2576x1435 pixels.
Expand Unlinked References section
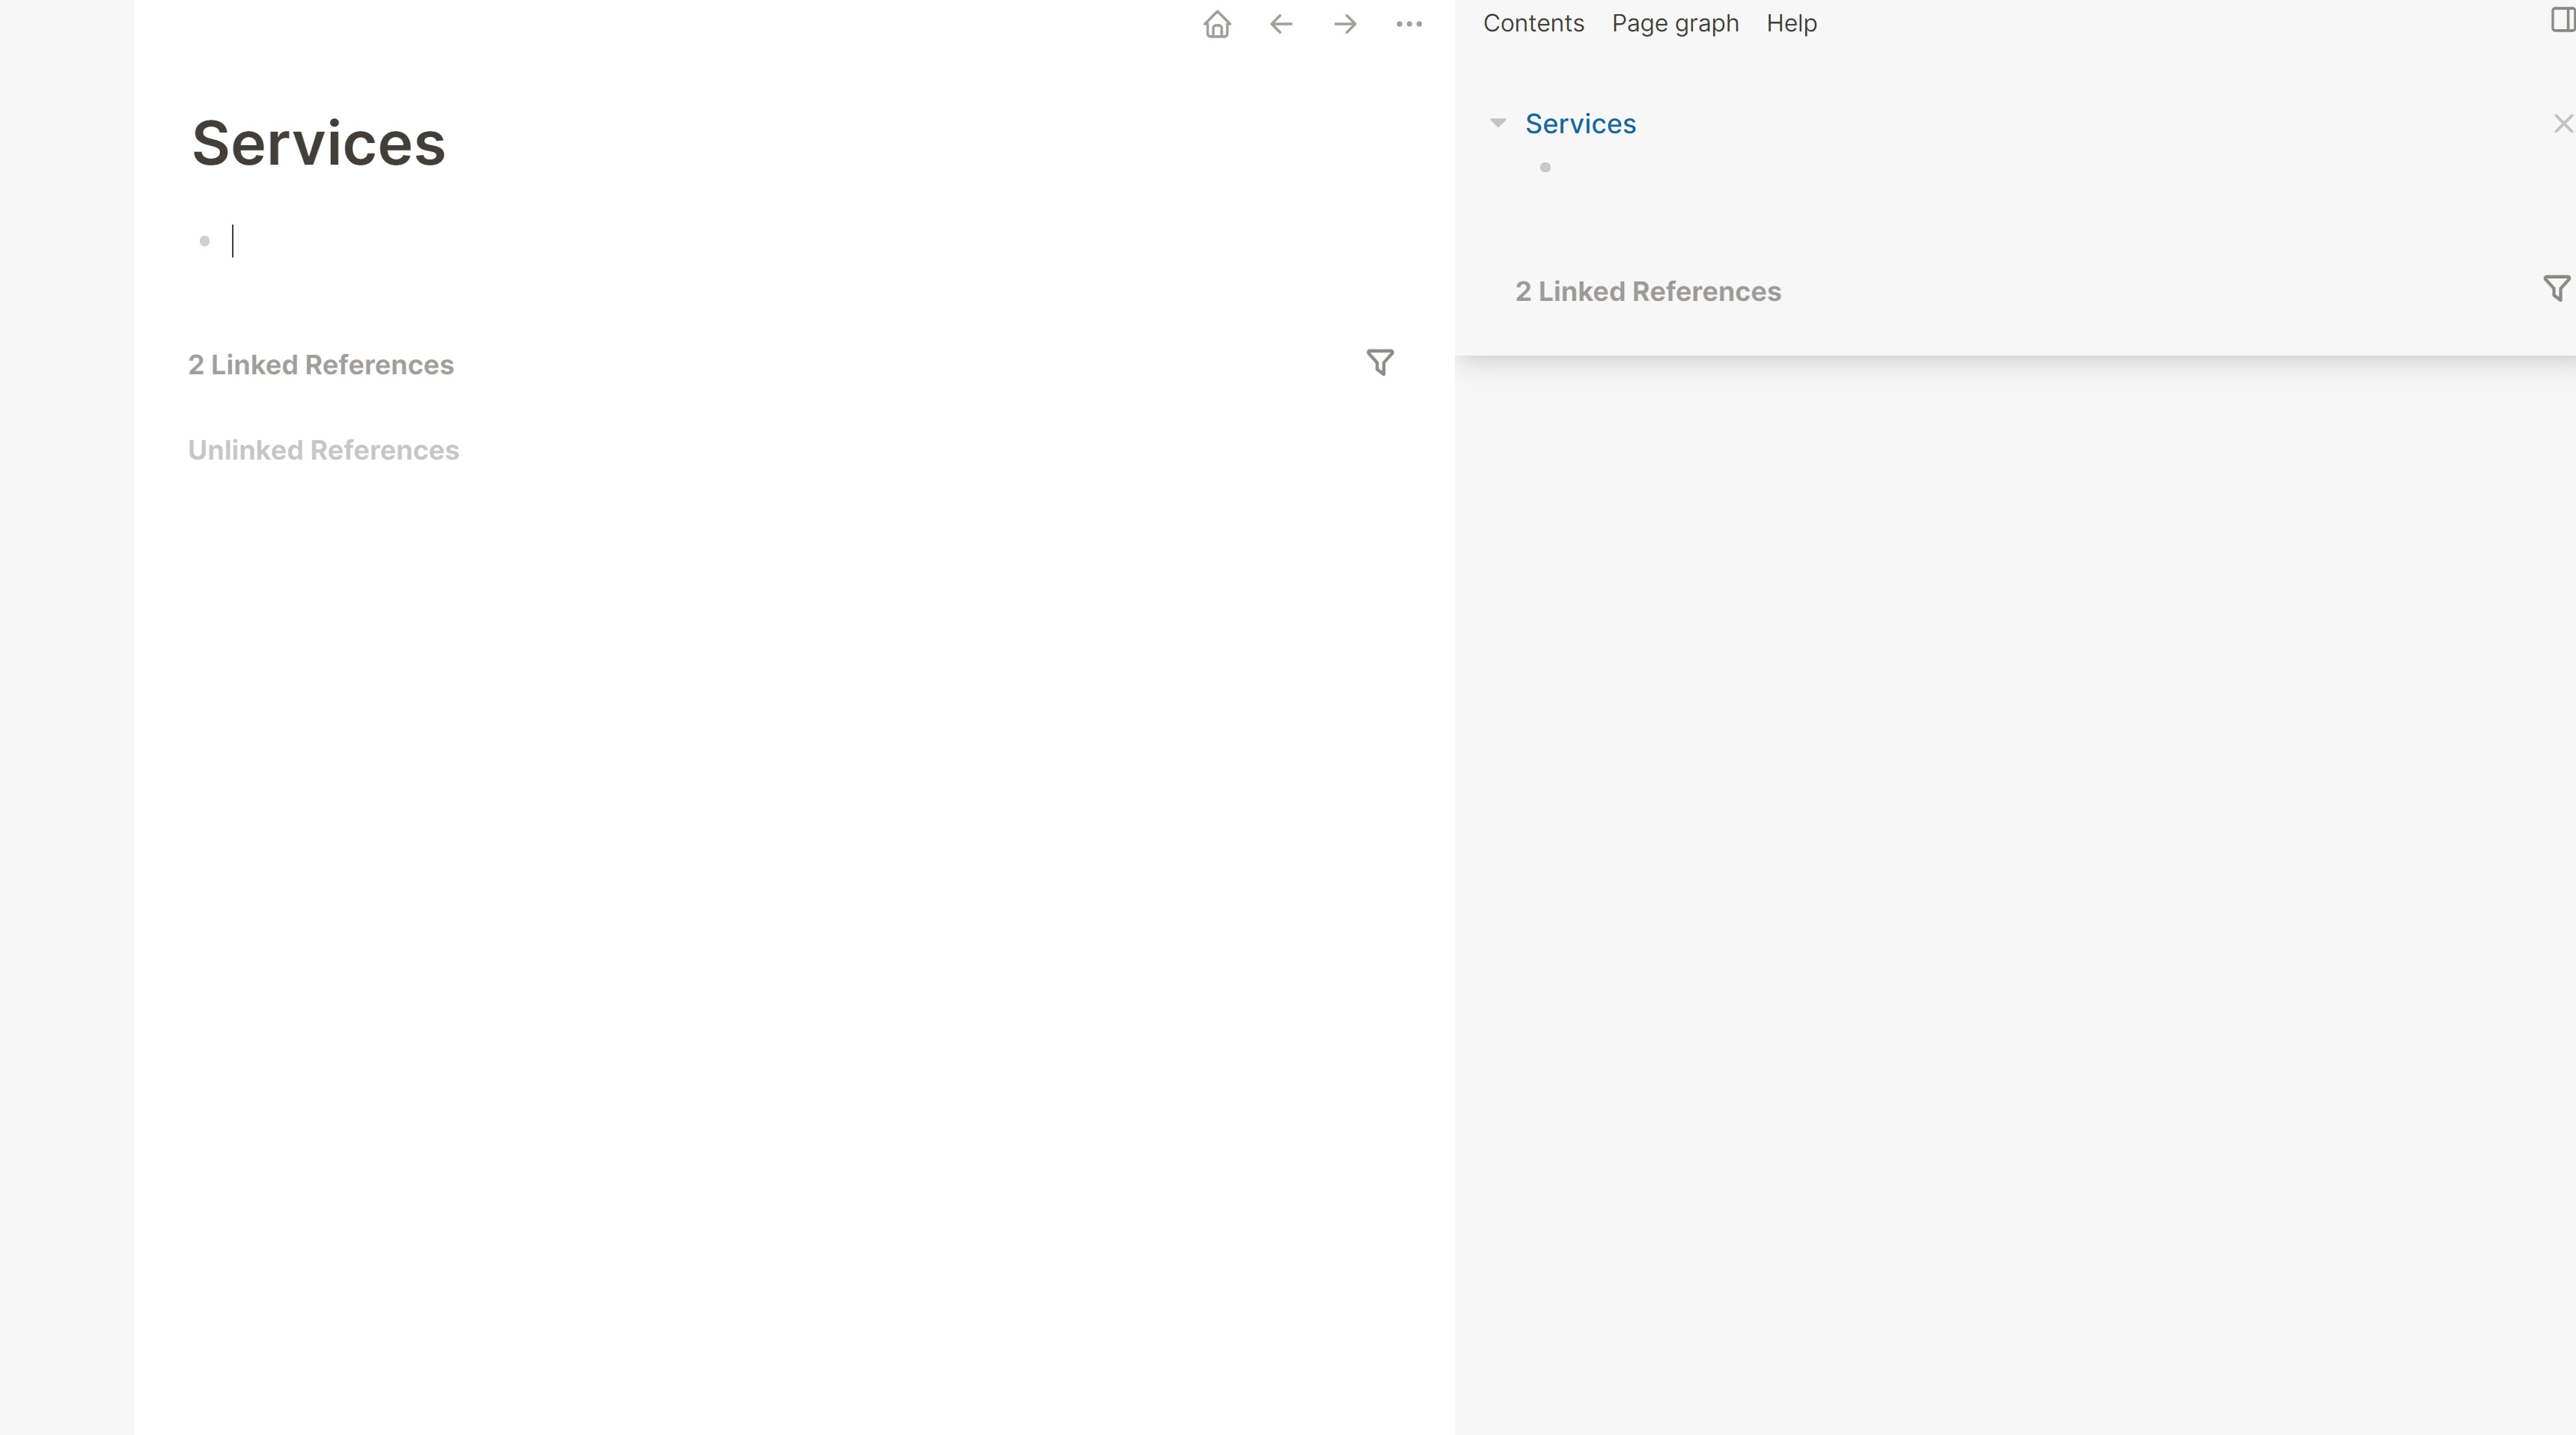(323, 450)
